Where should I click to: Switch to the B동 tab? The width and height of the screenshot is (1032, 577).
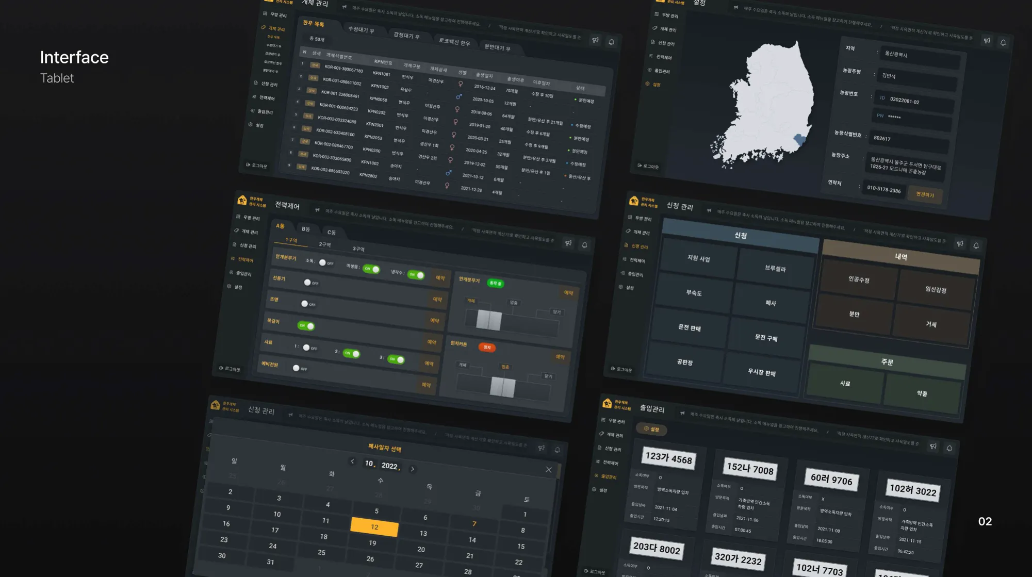pos(306,229)
